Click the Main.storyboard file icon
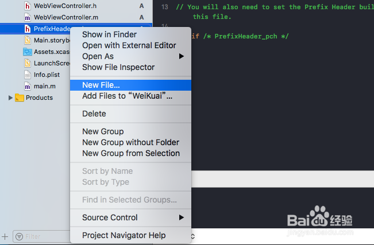Image resolution: width=374 pixels, height=245 pixels. [x=28, y=40]
